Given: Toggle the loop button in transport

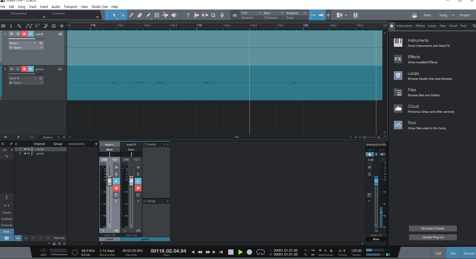Looking at the screenshot, I should click(260, 252).
